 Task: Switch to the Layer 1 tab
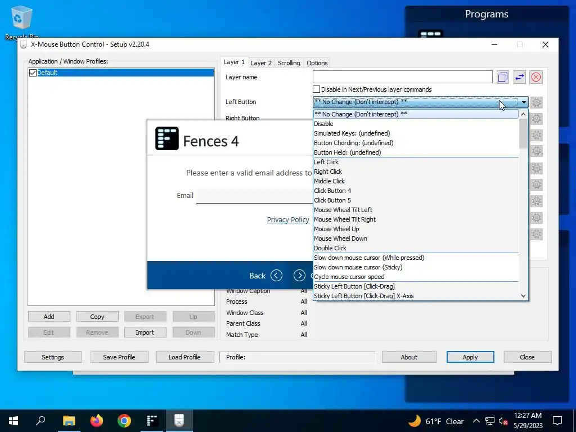click(x=235, y=62)
